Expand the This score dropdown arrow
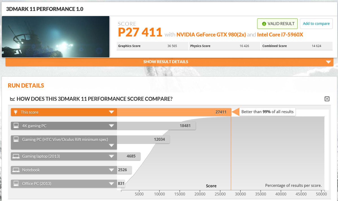Screen dimensions: 338x201 coord(112,112)
